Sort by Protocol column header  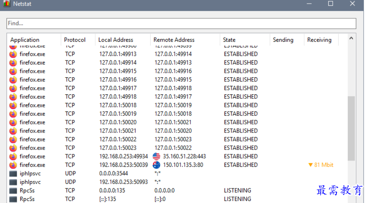pyautogui.click(x=75, y=40)
